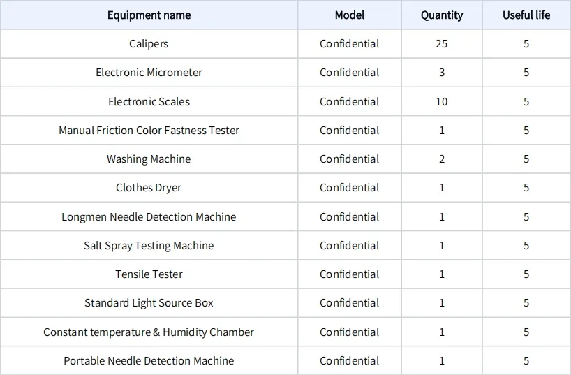Click Confidential model cell for Calipers
The height and width of the screenshot is (375, 571).
point(350,44)
